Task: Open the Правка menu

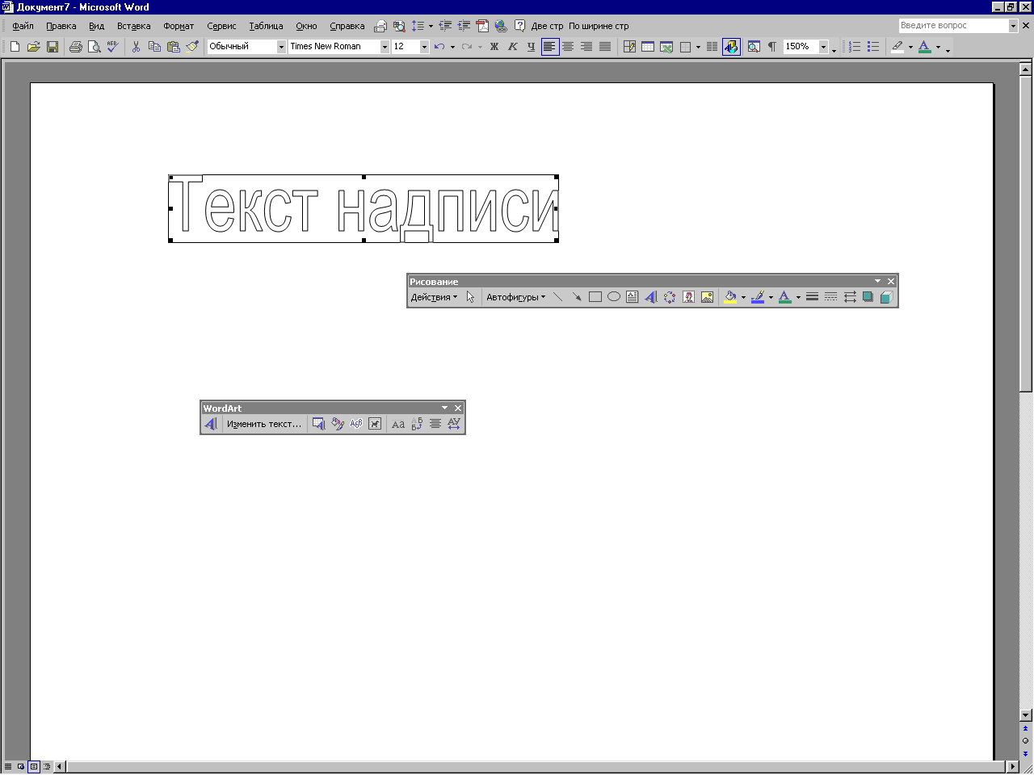Action: click(x=61, y=26)
